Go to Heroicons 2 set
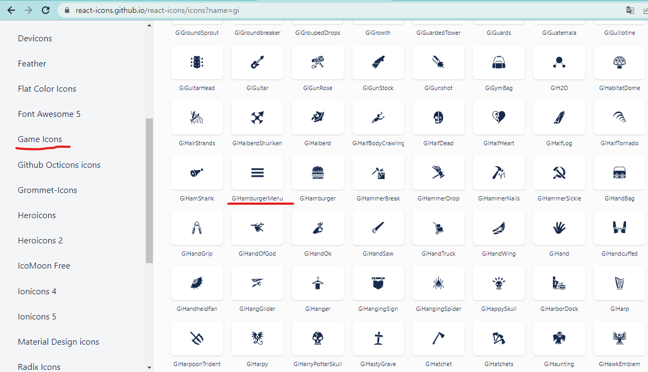Image resolution: width=648 pixels, height=372 pixels. [40, 241]
